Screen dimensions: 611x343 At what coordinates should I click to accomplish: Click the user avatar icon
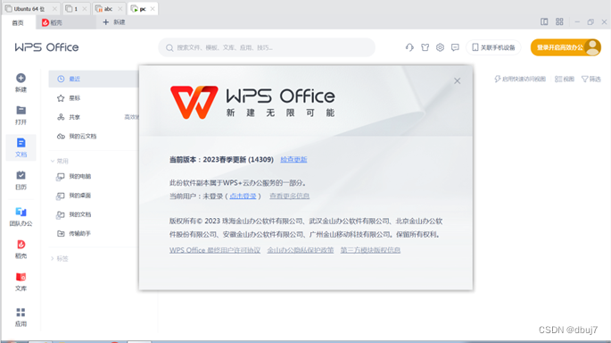[x=592, y=47]
